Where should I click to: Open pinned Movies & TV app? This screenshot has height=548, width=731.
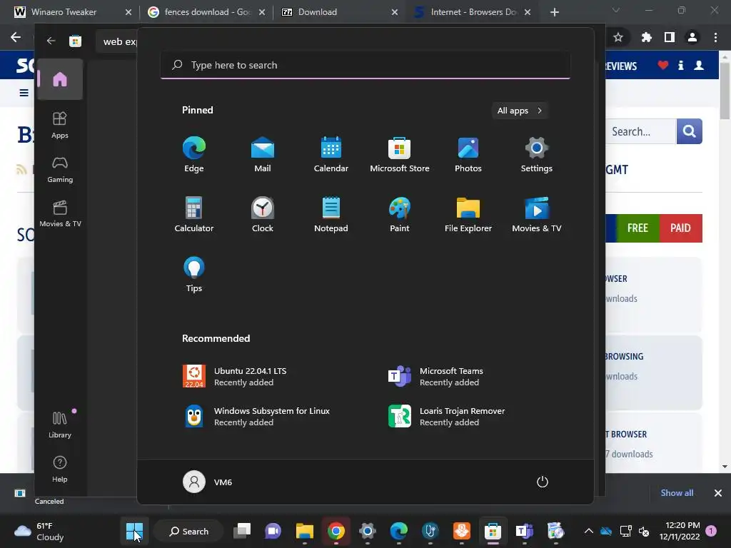tap(537, 214)
